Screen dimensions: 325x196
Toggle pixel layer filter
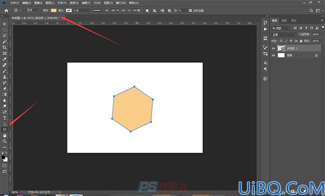point(295,28)
